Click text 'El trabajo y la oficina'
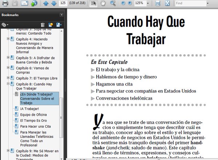Viewport: 218px width, 160px height. [x=118, y=69]
